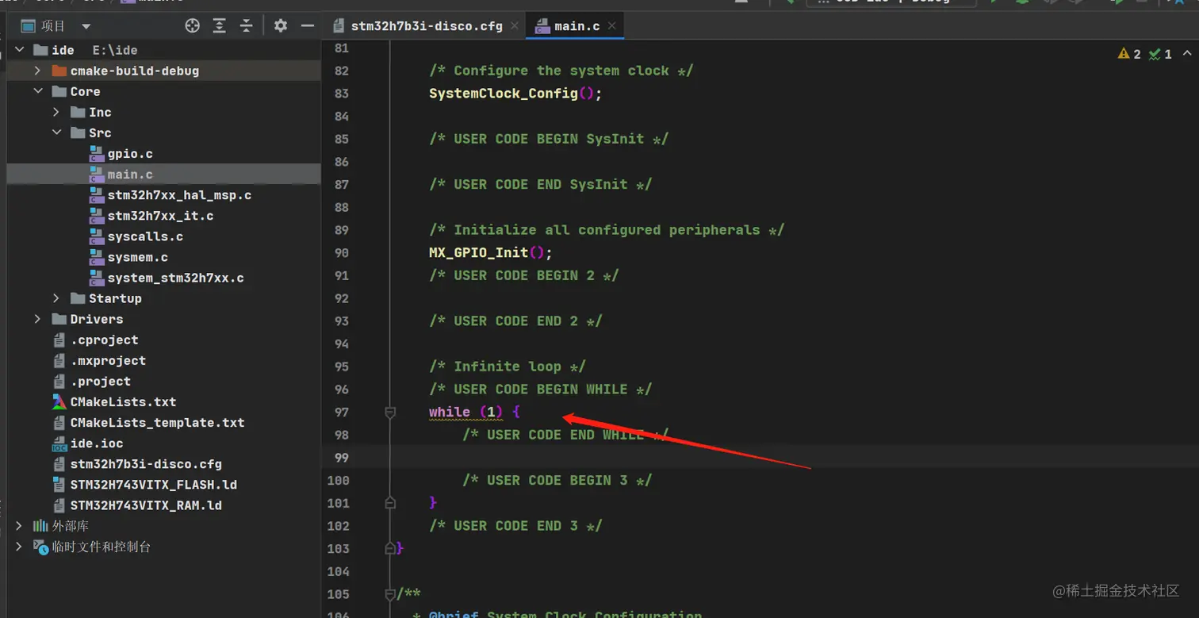Click the IOC icon beside ide.ioc
1199x618 pixels.
(x=59, y=443)
